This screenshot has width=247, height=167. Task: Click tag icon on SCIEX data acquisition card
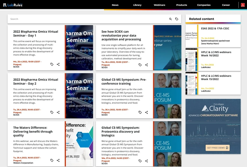pyautogui.click(x=140, y=65)
